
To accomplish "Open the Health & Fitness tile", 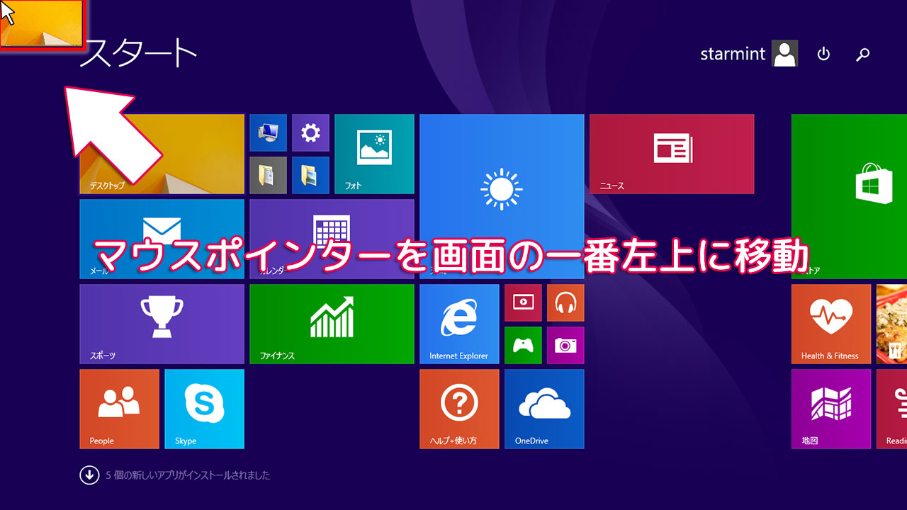I will pos(831,324).
